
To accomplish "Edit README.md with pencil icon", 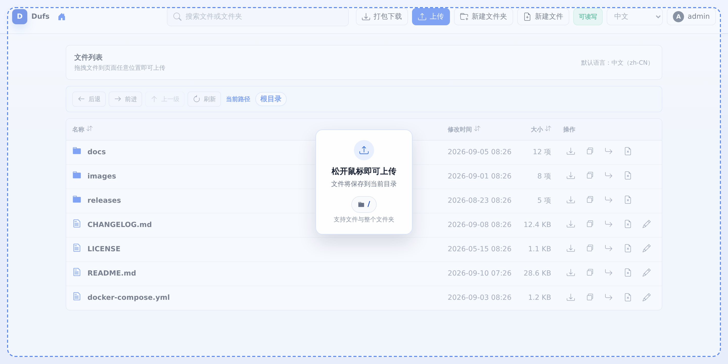I will tap(646, 273).
